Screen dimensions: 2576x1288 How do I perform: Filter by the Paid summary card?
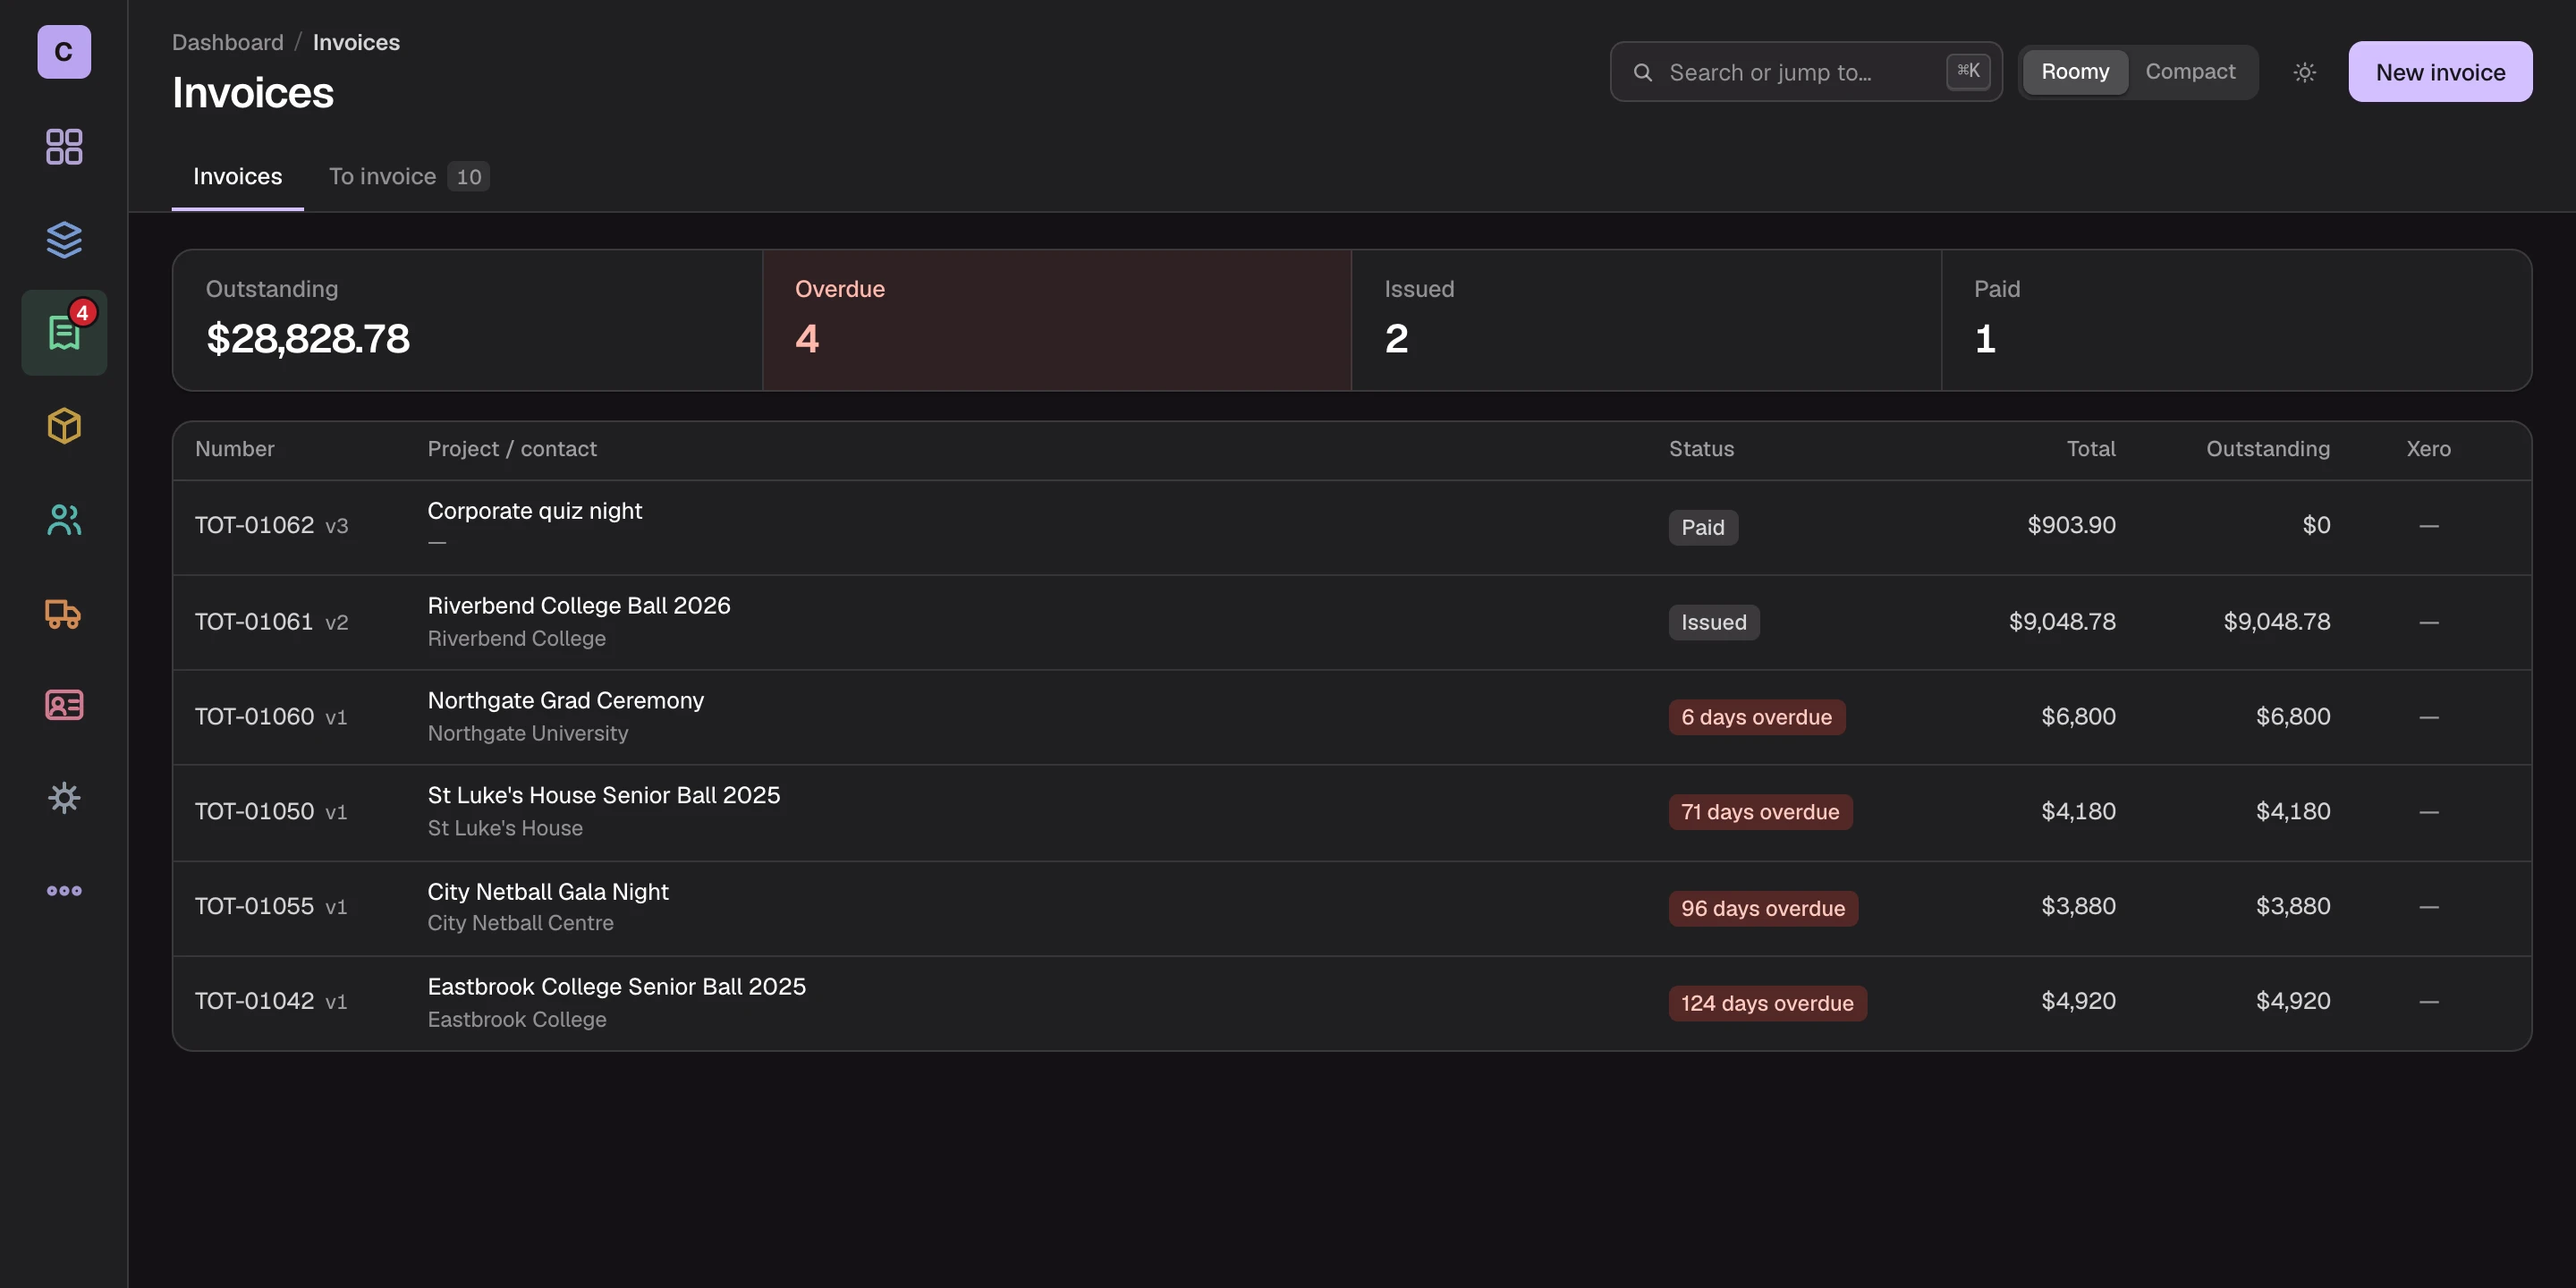point(2236,320)
